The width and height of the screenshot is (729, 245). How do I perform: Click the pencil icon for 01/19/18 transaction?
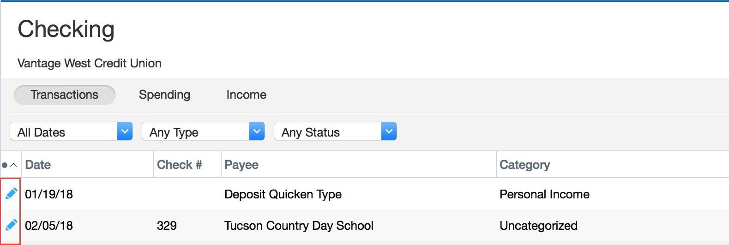coord(11,194)
